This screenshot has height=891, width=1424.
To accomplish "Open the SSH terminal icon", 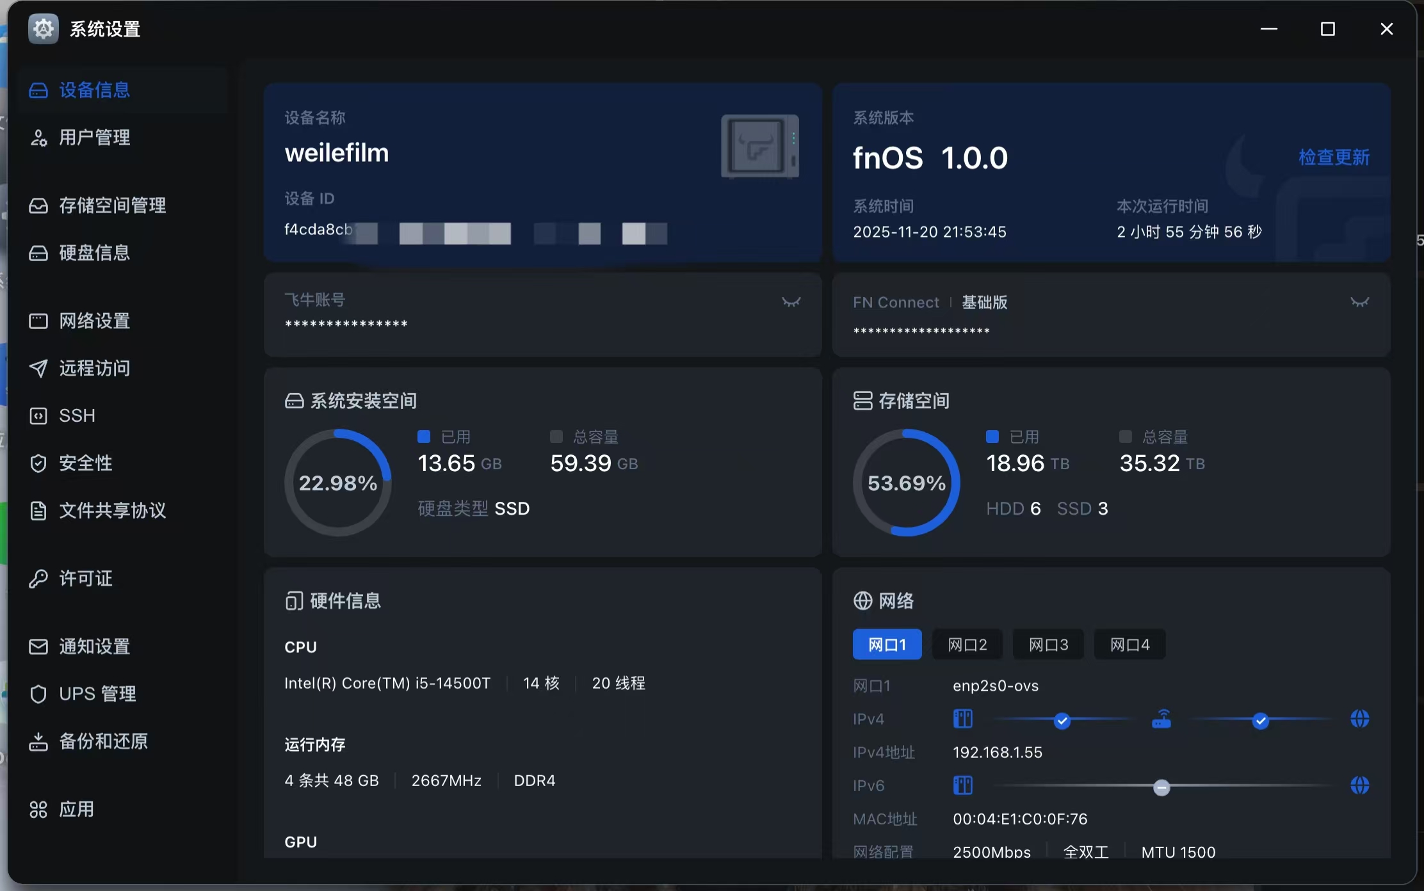I will 38,416.
